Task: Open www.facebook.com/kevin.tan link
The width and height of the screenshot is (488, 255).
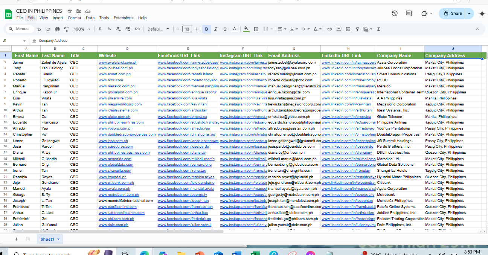Action: [x=182, y=104]
